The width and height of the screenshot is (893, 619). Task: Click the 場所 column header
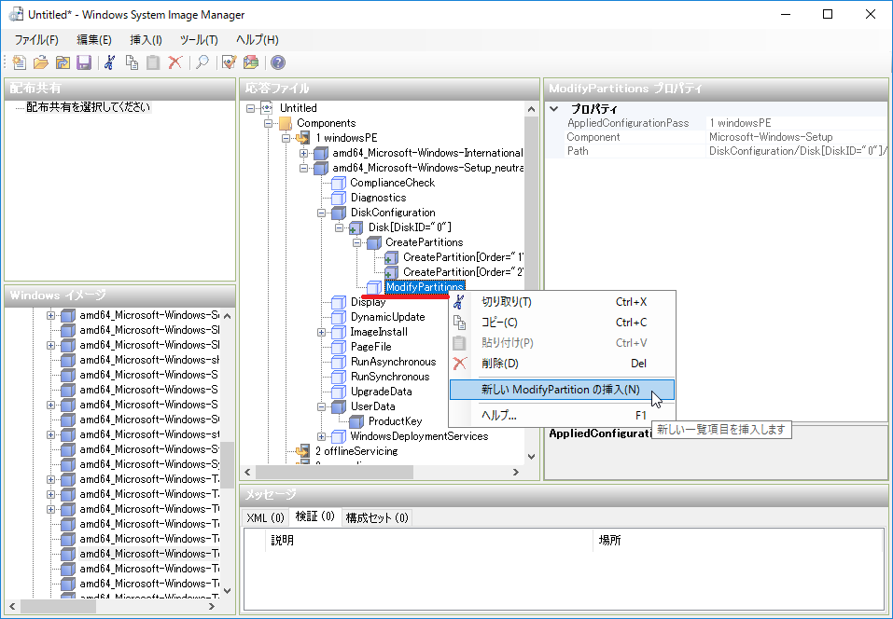tap(738, 540)
